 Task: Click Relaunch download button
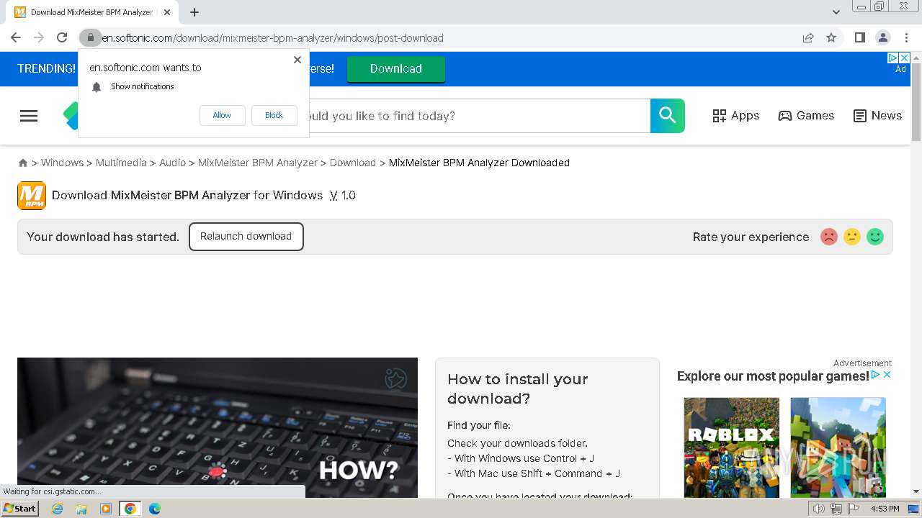coord(246,237)
